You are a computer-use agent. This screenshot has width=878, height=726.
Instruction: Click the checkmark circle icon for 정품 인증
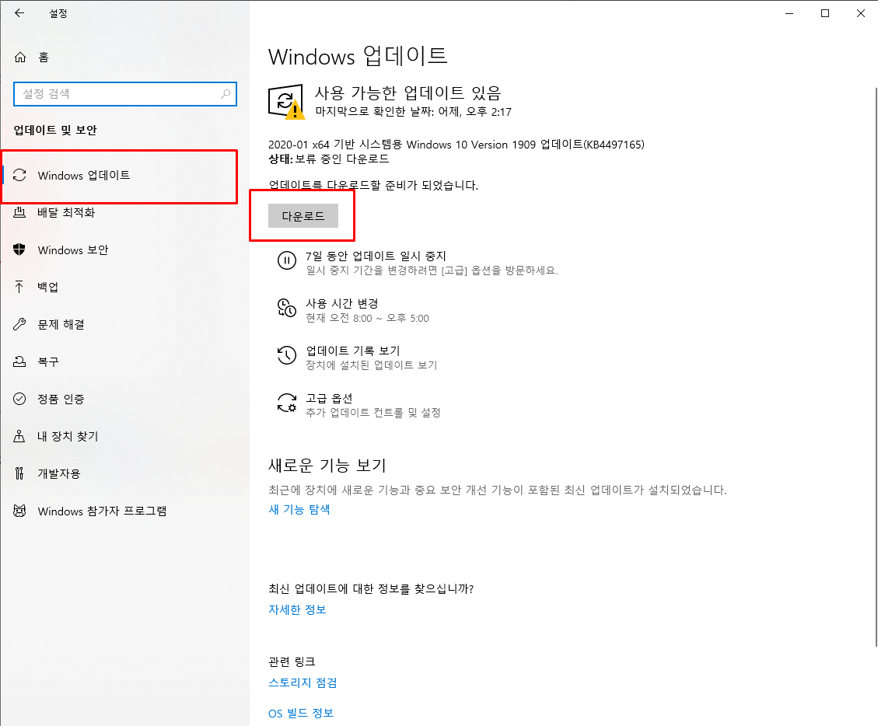click(19, 399)
